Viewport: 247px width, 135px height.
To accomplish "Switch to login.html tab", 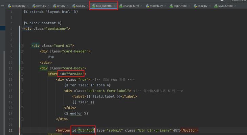I will pos(180,6).
